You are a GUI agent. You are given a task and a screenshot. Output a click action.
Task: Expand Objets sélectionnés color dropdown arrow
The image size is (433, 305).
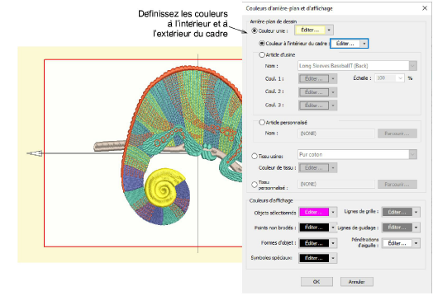tap(333, 212)
